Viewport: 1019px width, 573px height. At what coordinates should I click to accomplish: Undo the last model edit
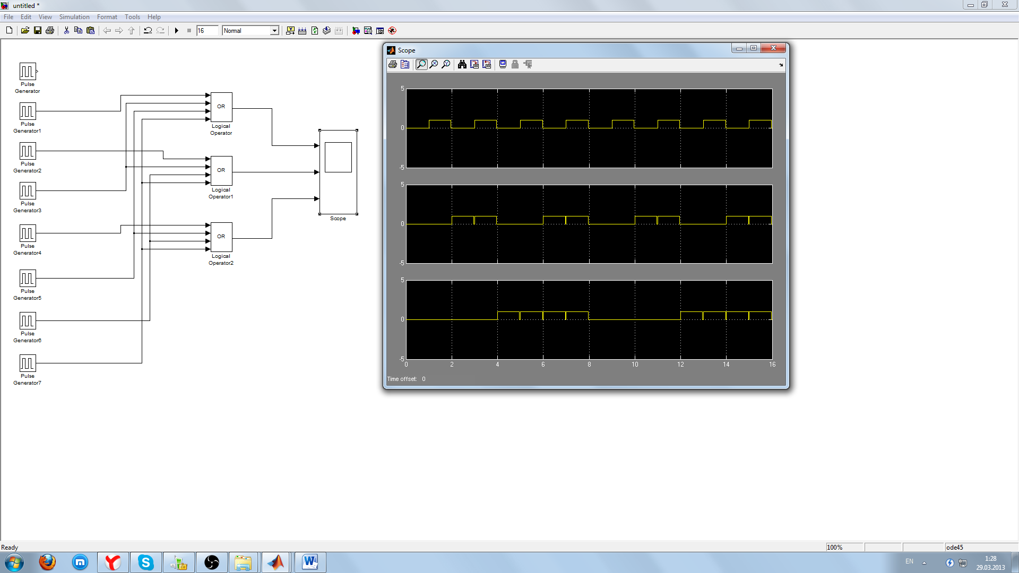coord(148,30)
